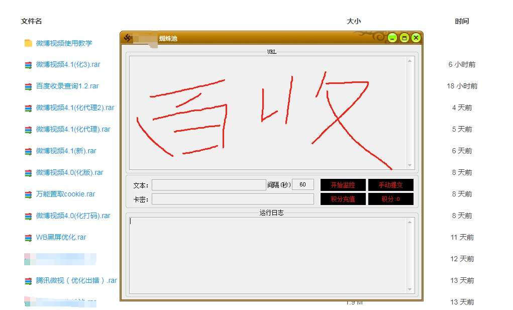This screenshot has height=310, width=513.
Task: Click the yellow folder icon for 微博视频使用教学
Action: [28, 43]
